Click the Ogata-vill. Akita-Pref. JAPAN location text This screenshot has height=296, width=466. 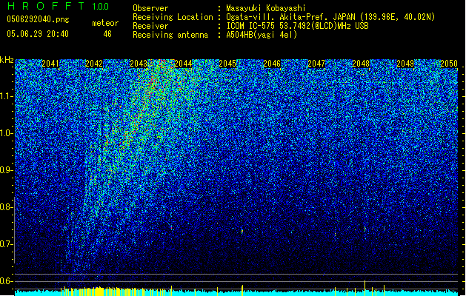(330, 17)
